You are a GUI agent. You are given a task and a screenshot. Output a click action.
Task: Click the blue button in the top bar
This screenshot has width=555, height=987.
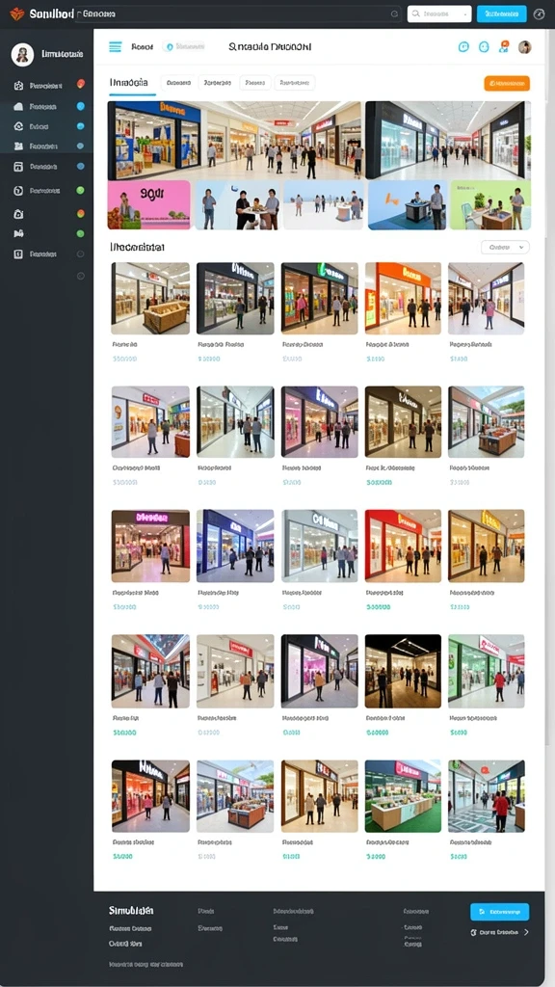[x=501, y=13]
